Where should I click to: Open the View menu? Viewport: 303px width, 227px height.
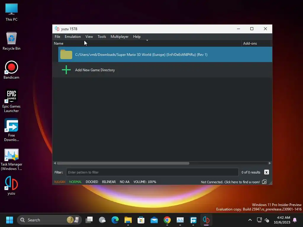89,37
